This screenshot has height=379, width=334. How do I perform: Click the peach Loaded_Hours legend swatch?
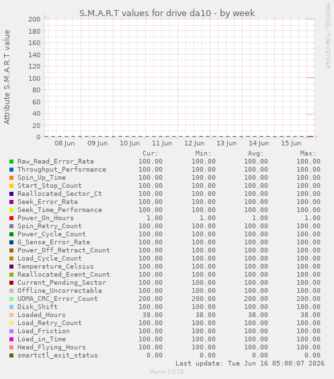point(11,315)
